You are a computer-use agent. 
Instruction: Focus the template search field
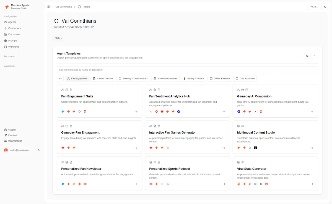pos(187,70)
